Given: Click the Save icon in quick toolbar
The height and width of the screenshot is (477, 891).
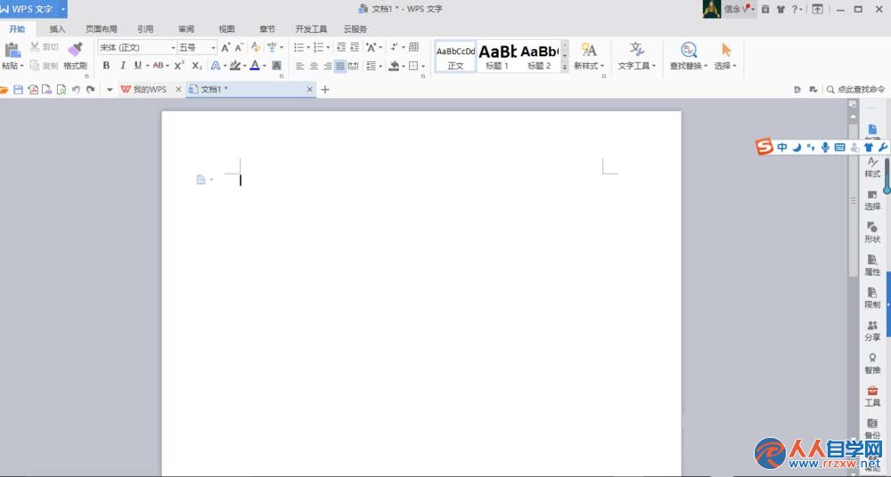Looking at the screenshot, I should (18, 89).
